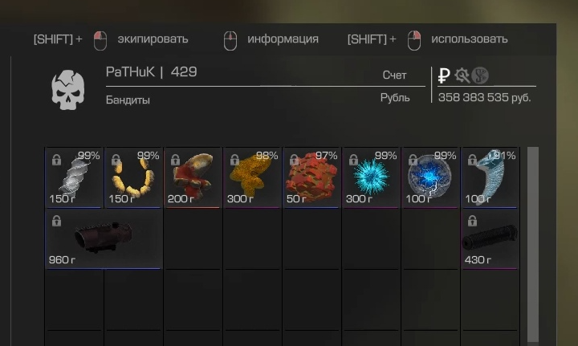This screenshot has height=346, width=578.
Task: Toggle the lock on the spiral artifact
Action: [56, 160]
